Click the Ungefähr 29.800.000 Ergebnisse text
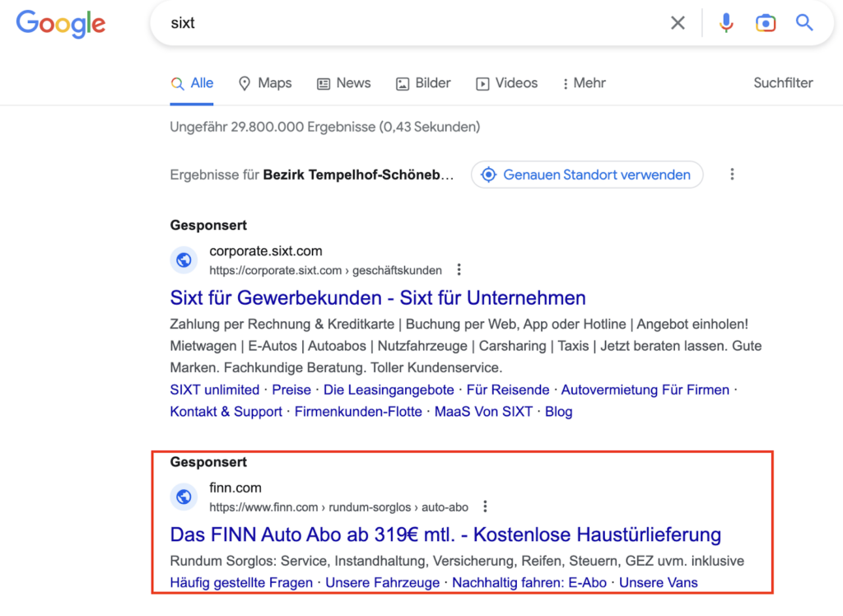Viewport: 843px width, 616px height. coord(325,127)
